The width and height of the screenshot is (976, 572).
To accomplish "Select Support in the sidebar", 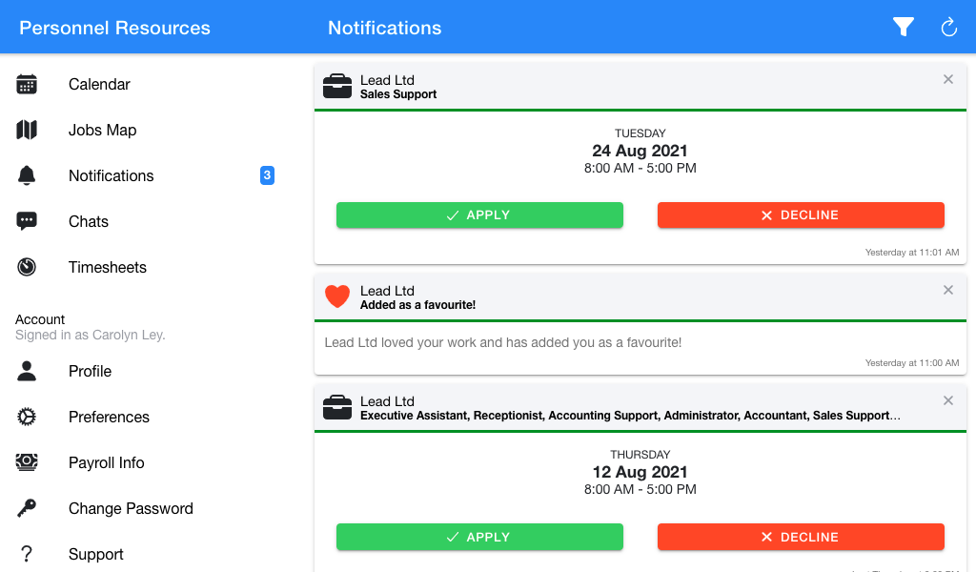I will coord(95,554).
